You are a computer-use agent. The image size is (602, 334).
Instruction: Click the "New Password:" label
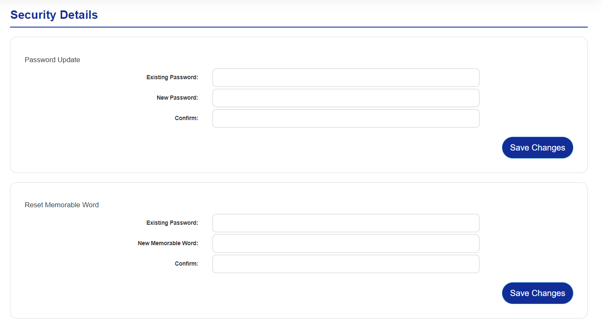pos(177,98)
